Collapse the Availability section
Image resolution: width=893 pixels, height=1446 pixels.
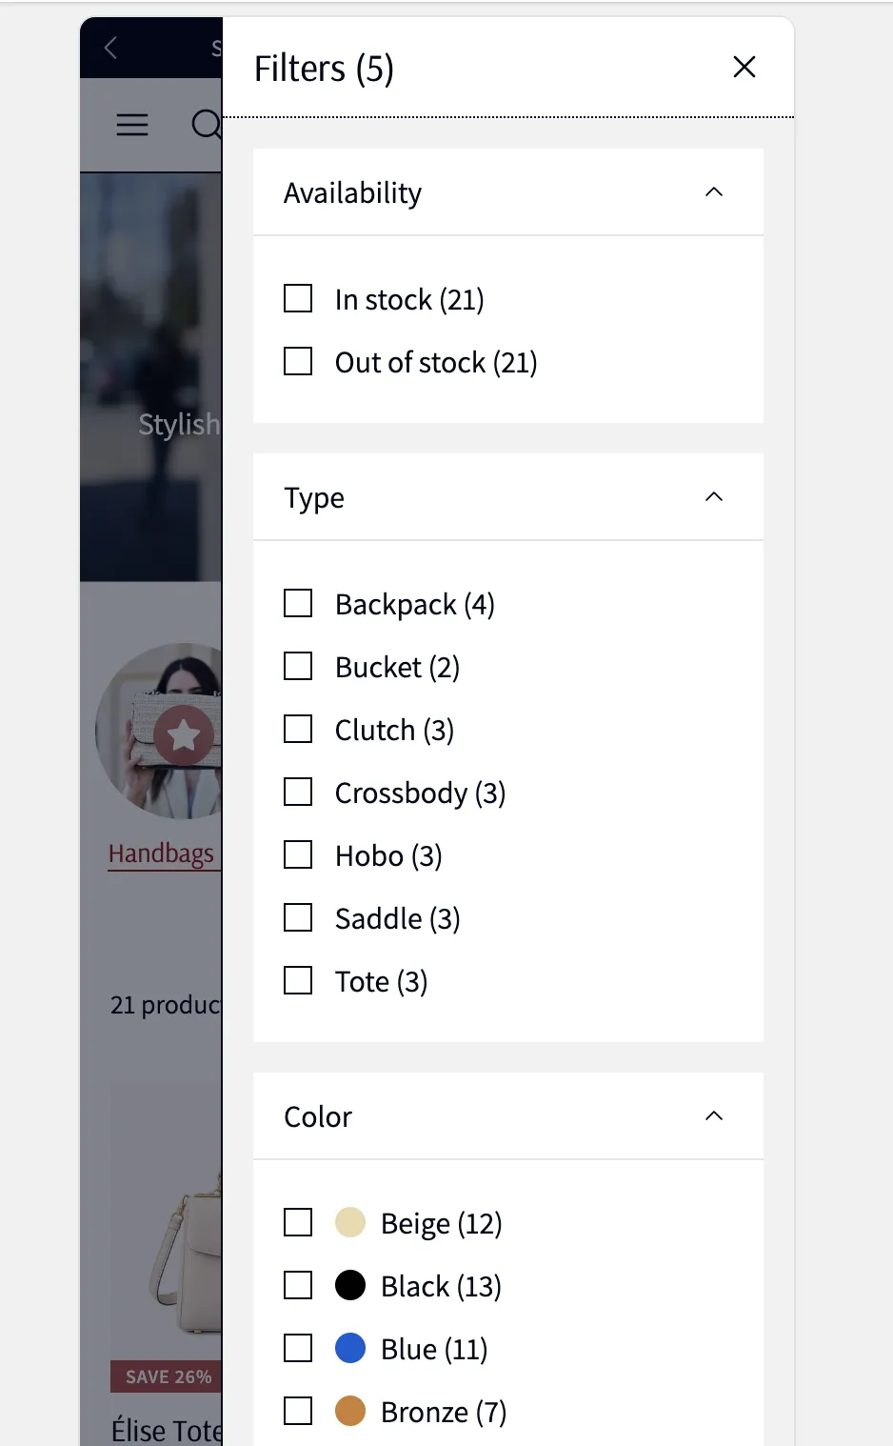pos(713,191)
